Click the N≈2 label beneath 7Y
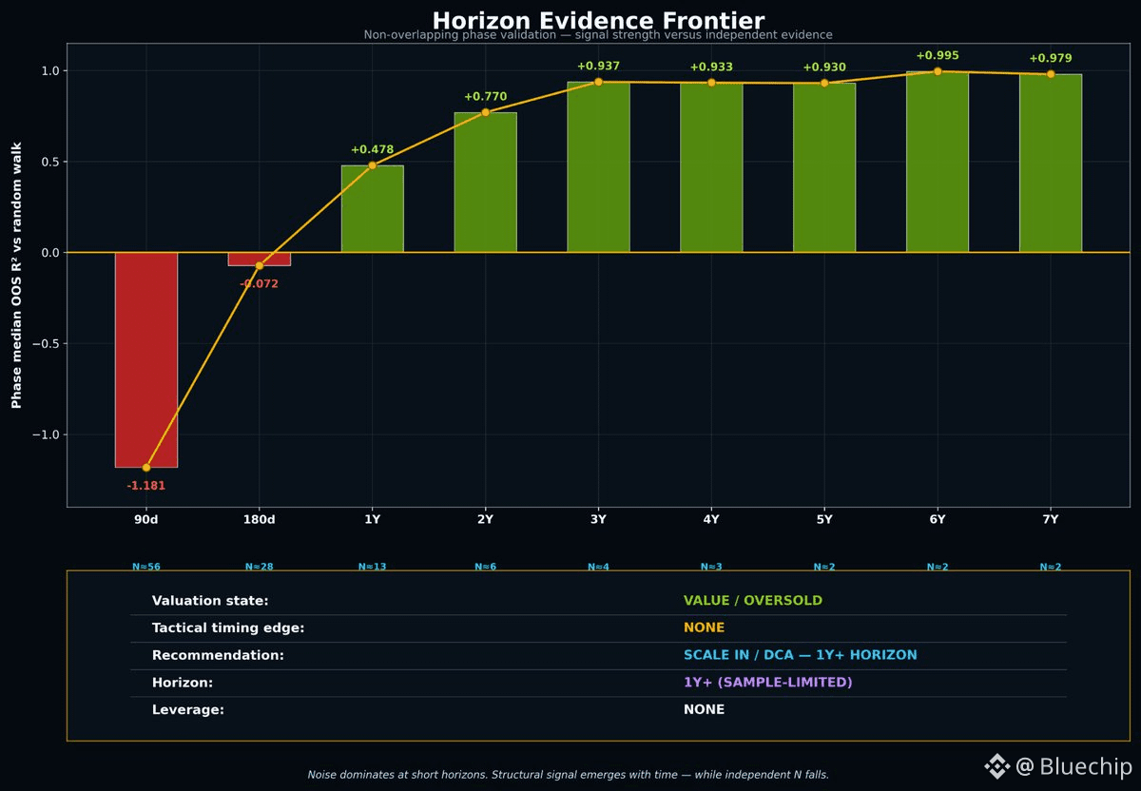 click(x=1051, y=567)
